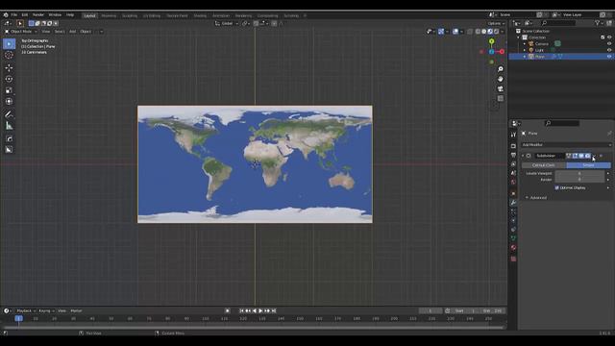Activate the 3D Cursor tool
Viewport: 615px width, 346px height.
point(9,56)
